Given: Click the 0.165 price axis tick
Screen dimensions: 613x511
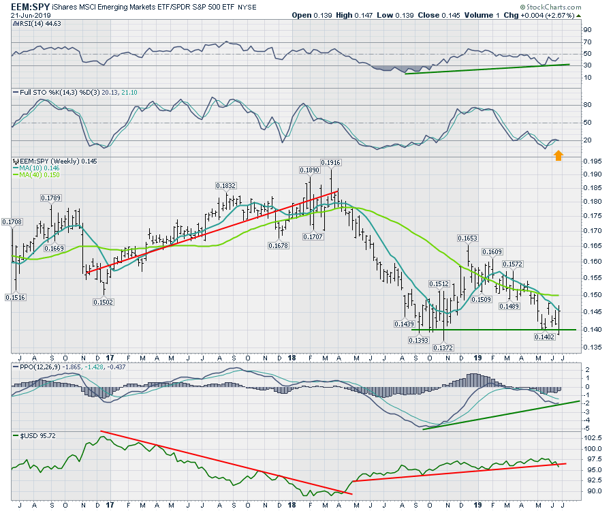Looking at the screenshot, I should tap(593, 245).
